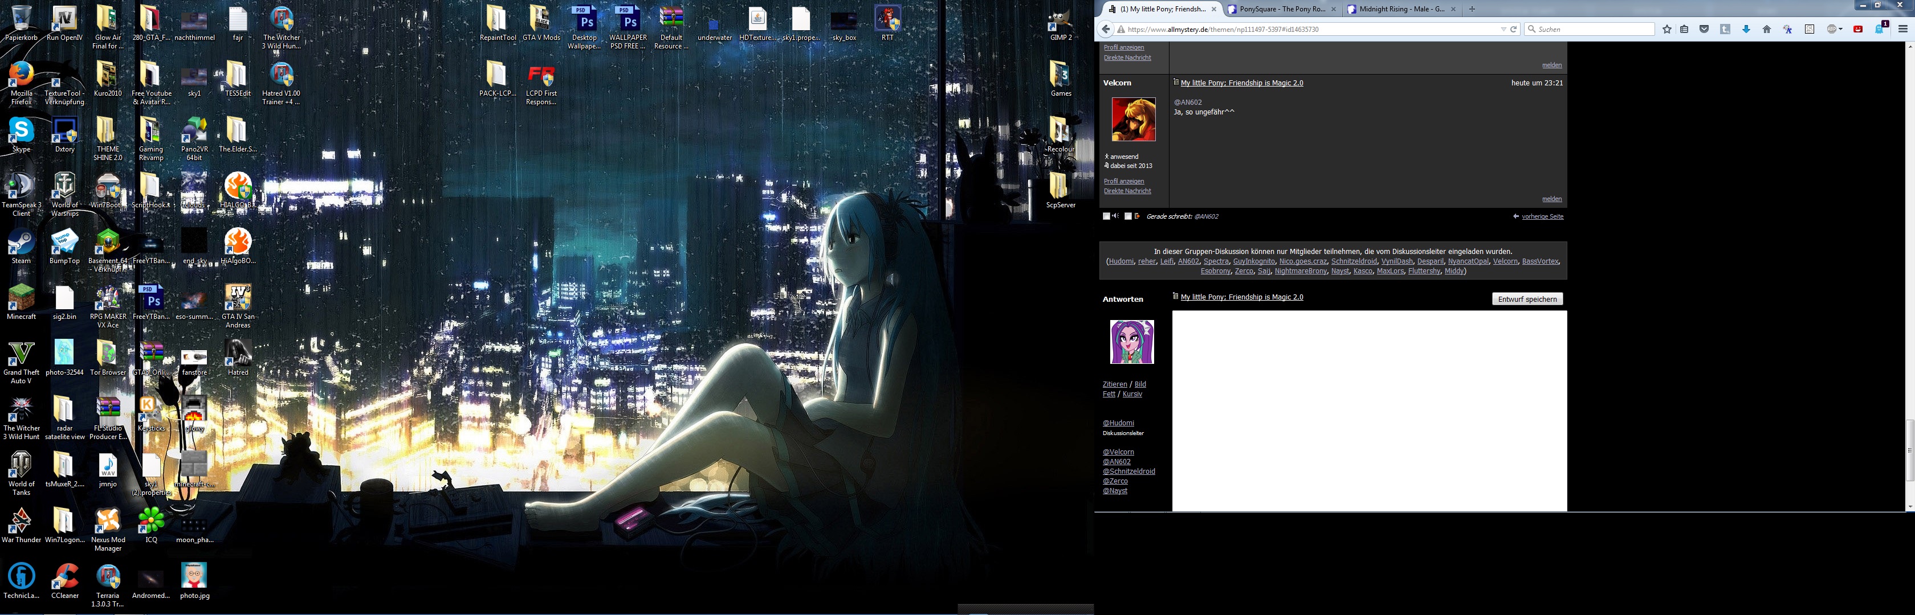Click the Zitieren link
Viewport: 1915px width, 615px height.
click(x=1114, y=384)
